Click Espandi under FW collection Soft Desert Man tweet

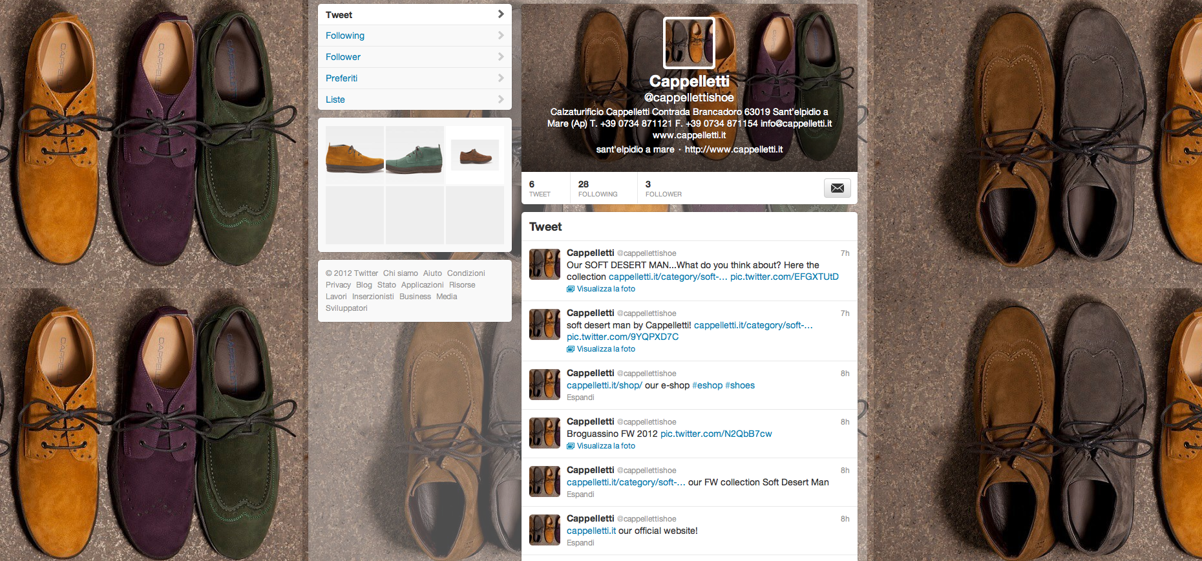click(580, 494)
